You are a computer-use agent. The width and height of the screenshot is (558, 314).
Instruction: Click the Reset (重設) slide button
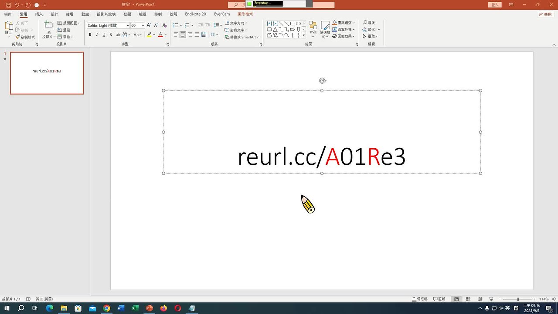click(64, 30)
